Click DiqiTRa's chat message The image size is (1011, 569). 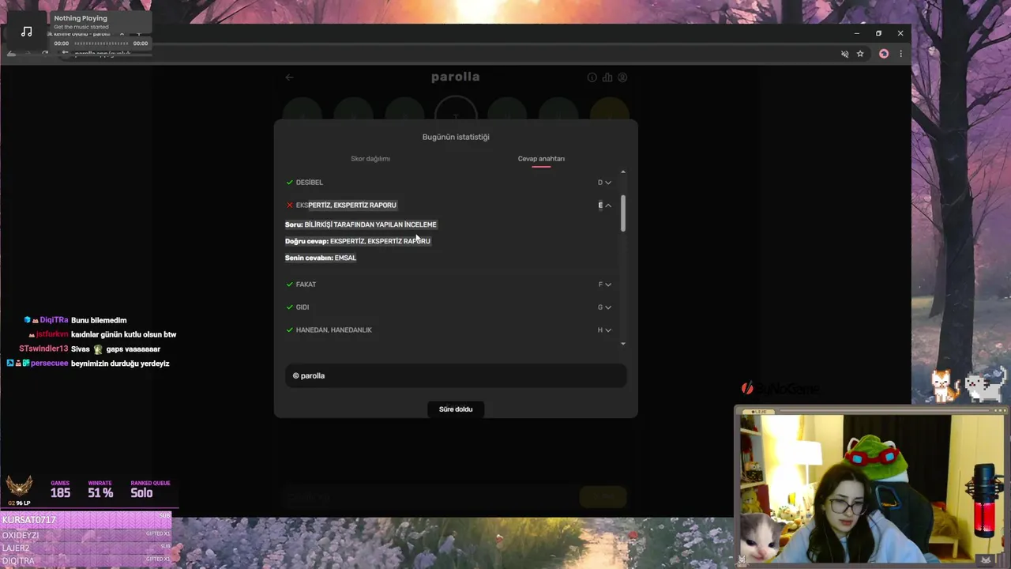pyautogui.click(x=99, y=321)
